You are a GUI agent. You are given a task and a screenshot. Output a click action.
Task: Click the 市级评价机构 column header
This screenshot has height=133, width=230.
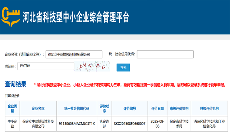pyautogui.click(x=179, y=108)
